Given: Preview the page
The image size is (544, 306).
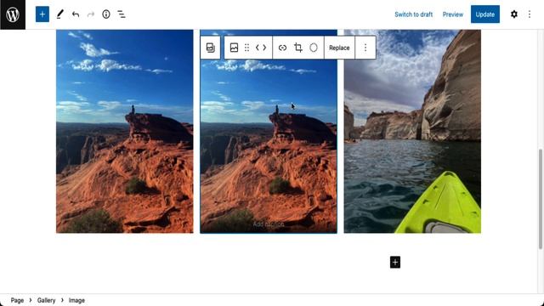Looking at the screenshot, I should (x=453, y=14).
